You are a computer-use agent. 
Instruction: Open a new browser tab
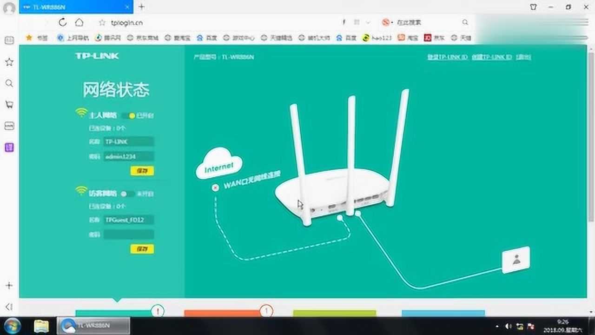pyautogui.click(x=142, y=7)
